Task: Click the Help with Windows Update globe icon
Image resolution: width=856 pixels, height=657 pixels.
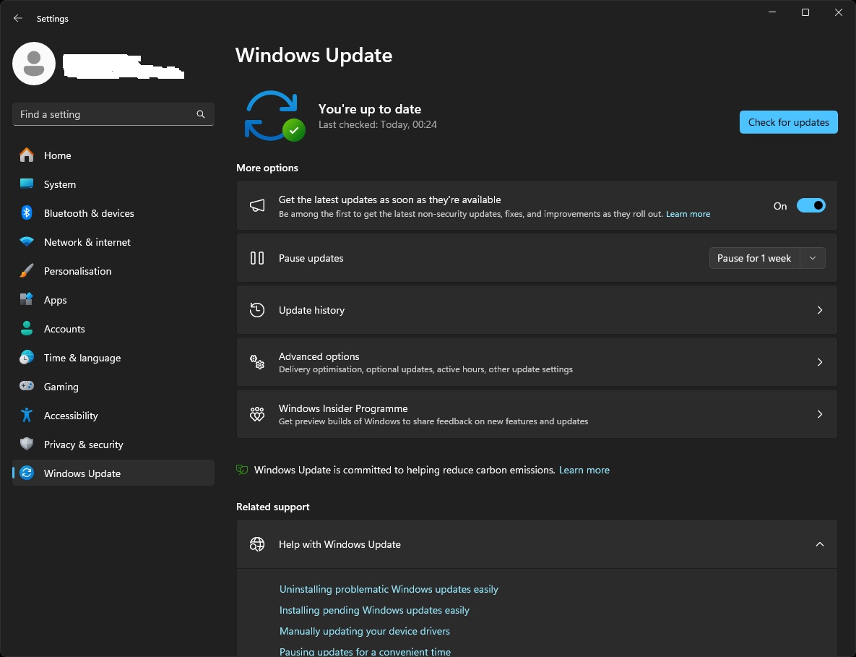Action: click(257, 544)
